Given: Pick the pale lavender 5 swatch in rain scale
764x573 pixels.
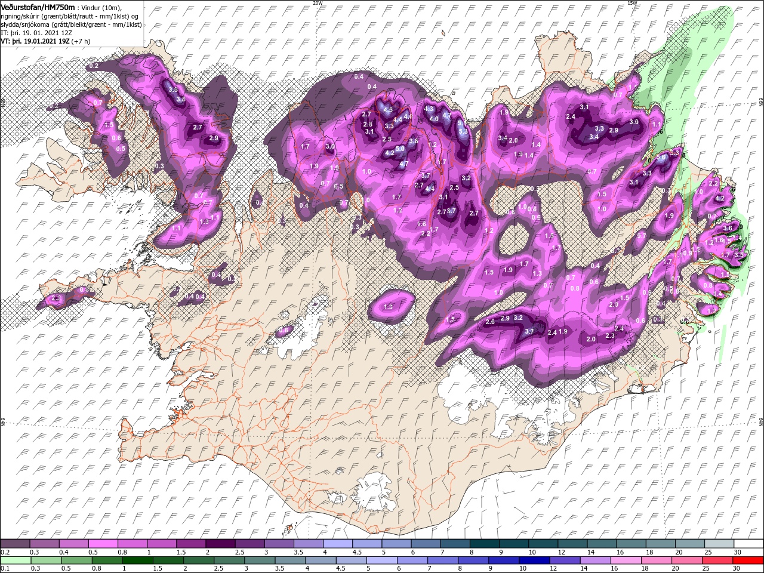Looking at the screenshot, I should [x=382, y=560].
